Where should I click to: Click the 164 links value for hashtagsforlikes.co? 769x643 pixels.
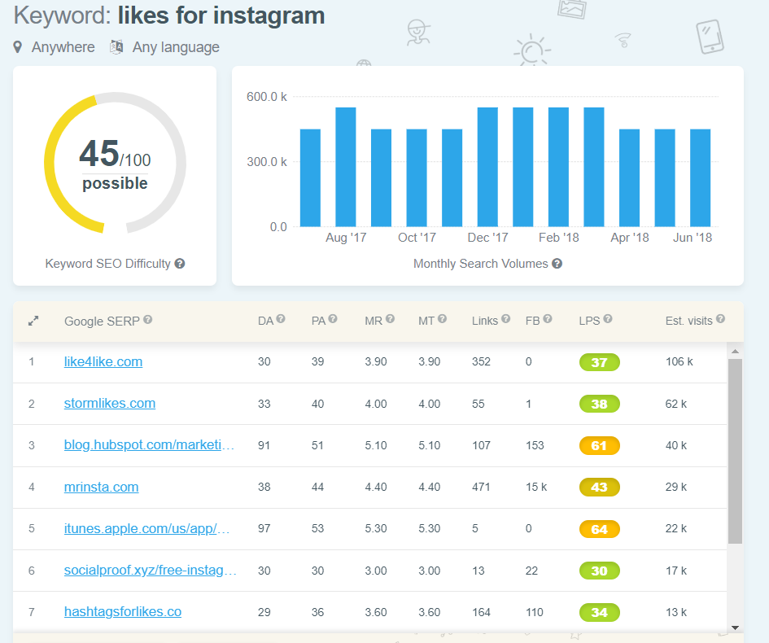[x=481, y=612]
